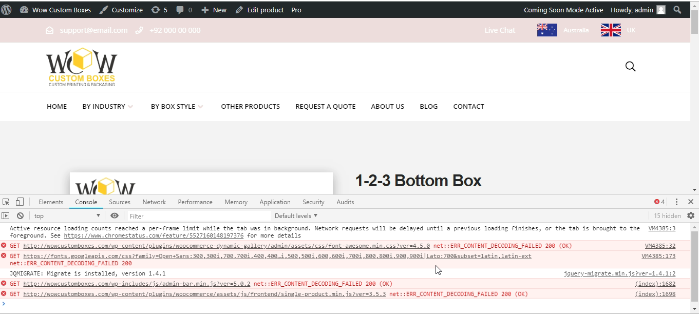Click the site search magnifier icon

pyautogui.click(x=630, y=67)
